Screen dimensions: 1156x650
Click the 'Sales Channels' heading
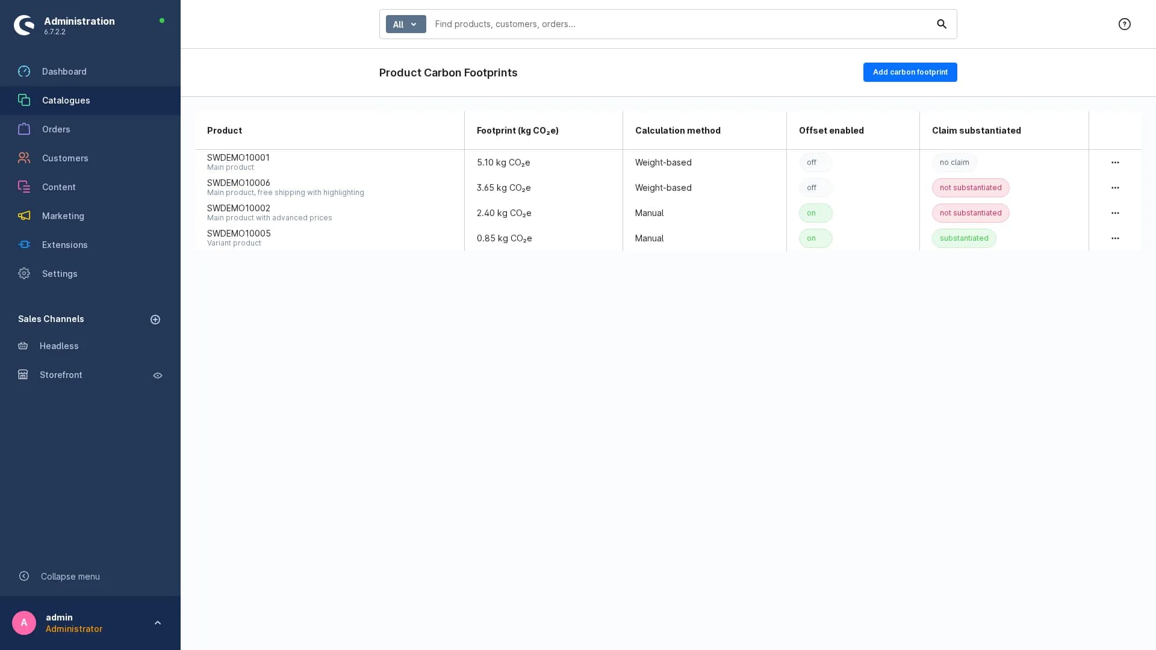51,319
